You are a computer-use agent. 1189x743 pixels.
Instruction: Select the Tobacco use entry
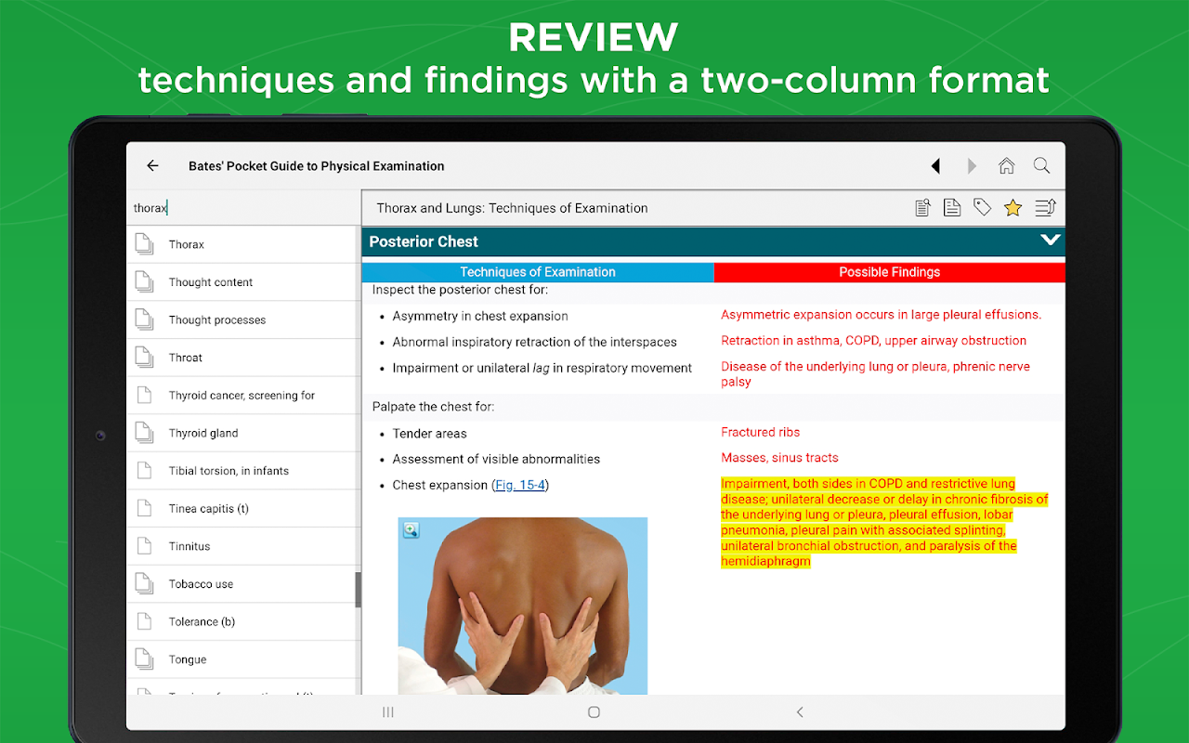(243, 584)
